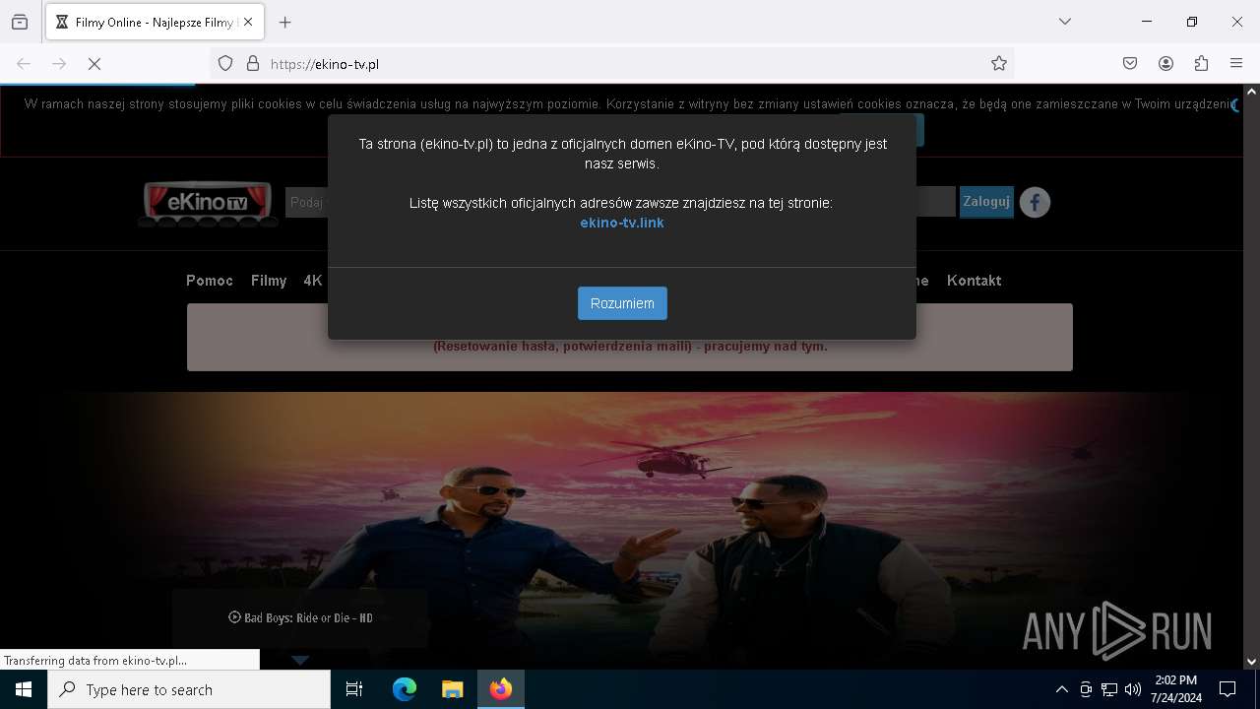This screenshot has width=1260, height=709.
Task: Select the Filmy Online browser tab
Action: pyautogui.click(x=155, y=22)
